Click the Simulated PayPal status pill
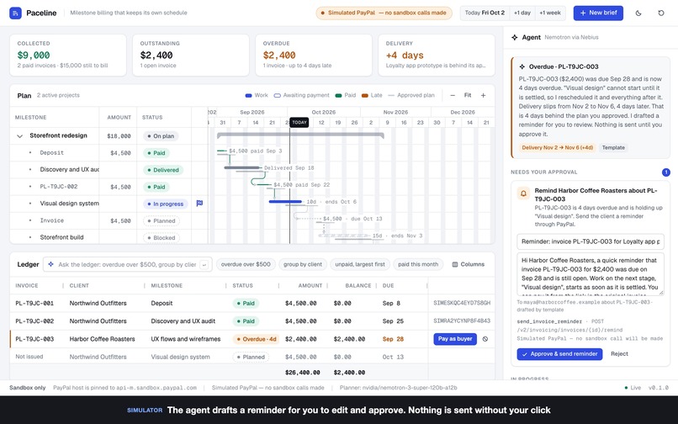The image size is (678, 424). [384, 13]
